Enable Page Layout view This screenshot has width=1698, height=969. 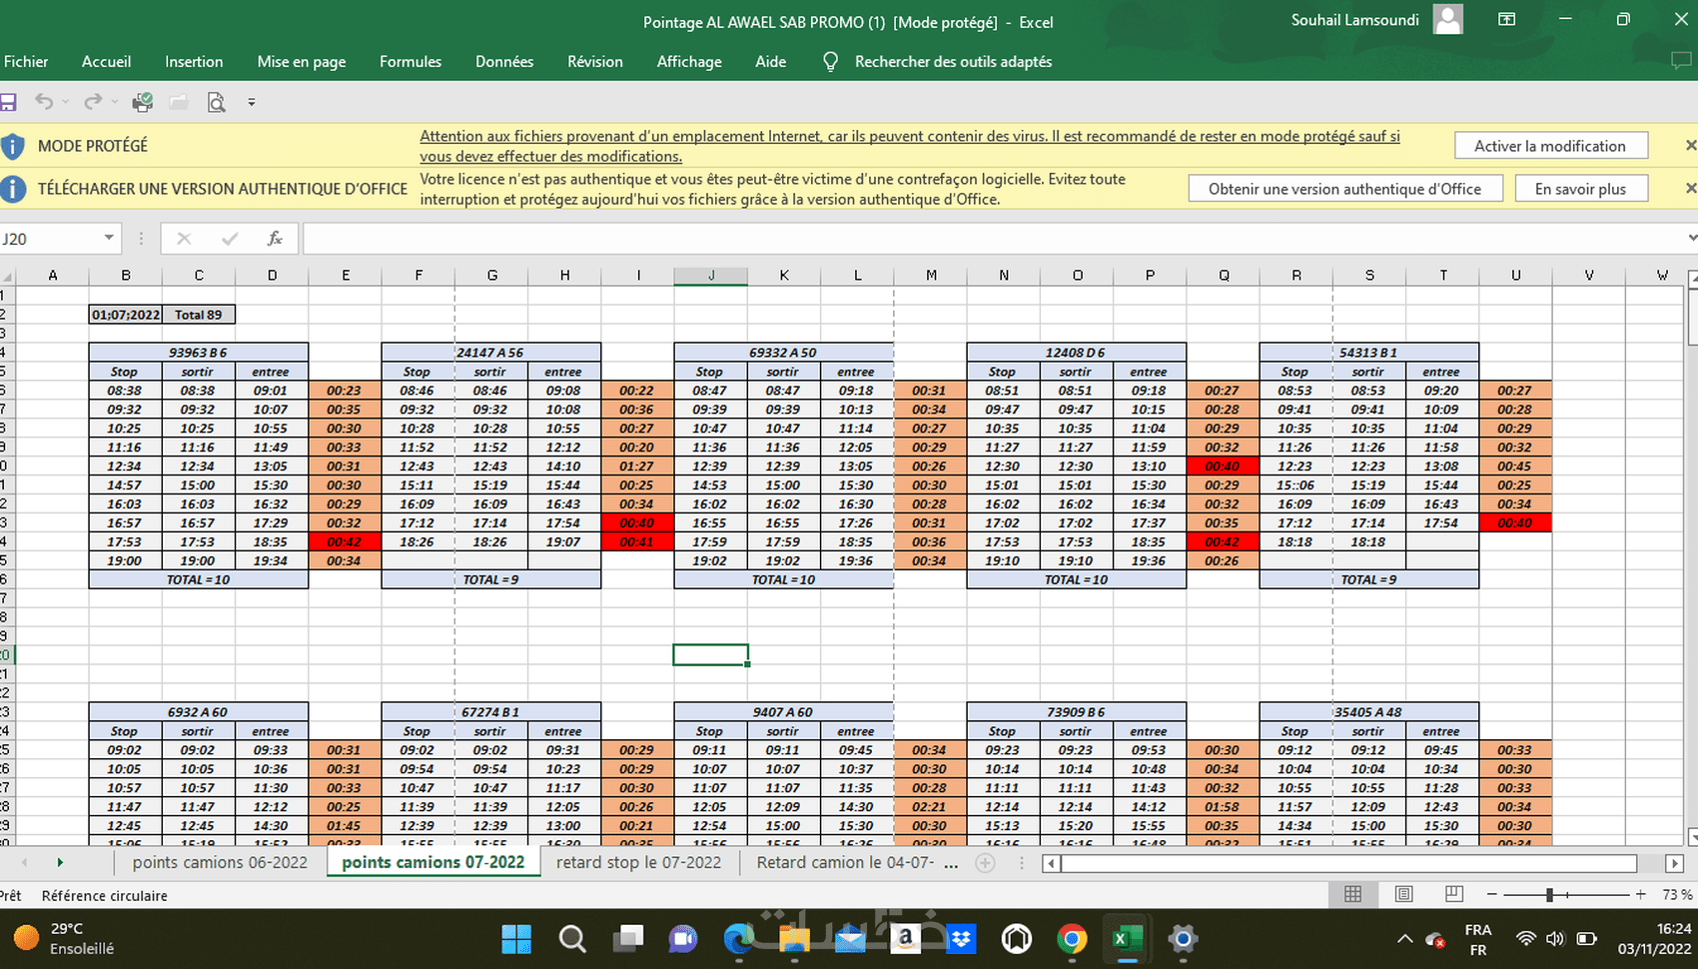(1403, 894)
